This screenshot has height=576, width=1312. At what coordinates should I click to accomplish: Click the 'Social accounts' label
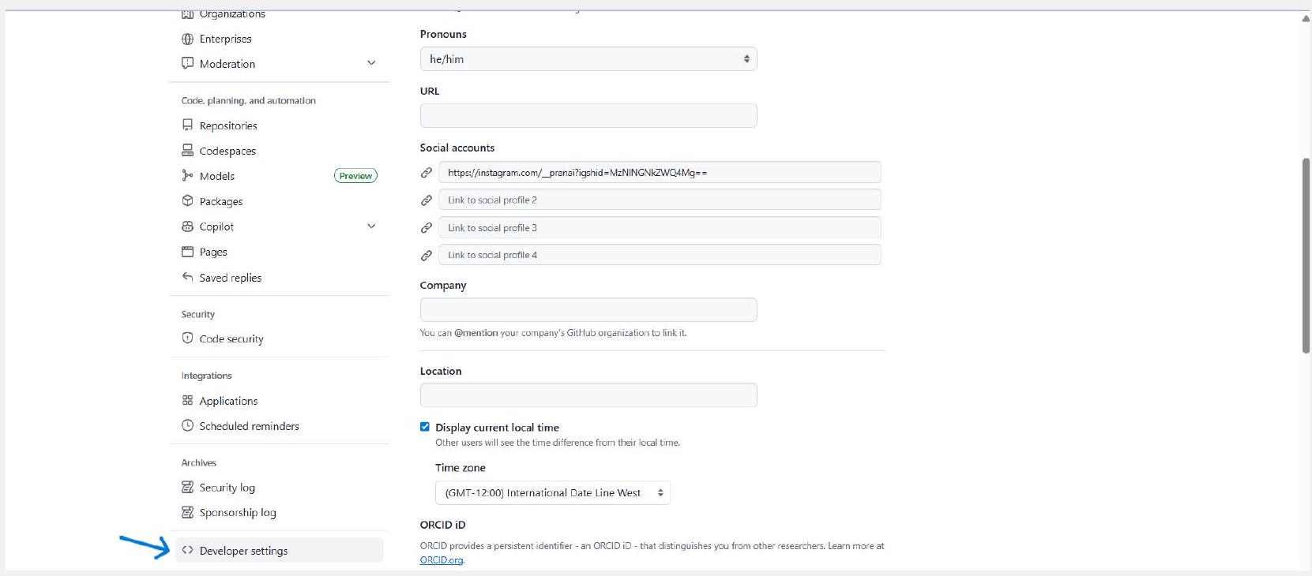pos(457,148)
